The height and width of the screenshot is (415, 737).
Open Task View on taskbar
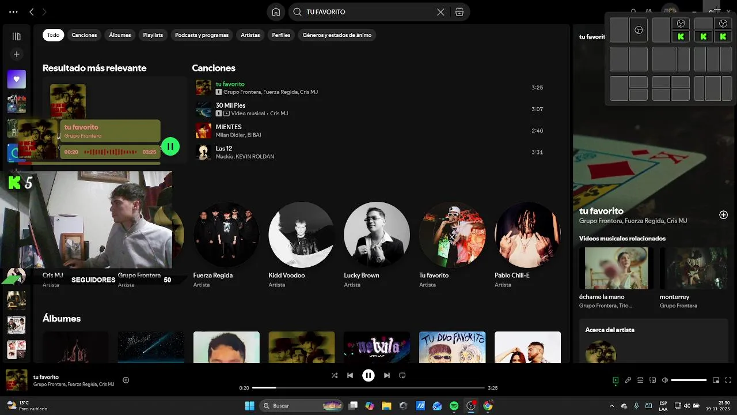coord(353,406)
